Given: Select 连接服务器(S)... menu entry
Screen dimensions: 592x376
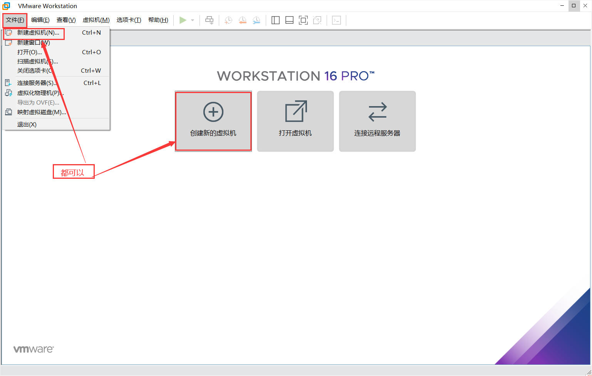Looking at the screenshot, I should click(x=56, y=83).
